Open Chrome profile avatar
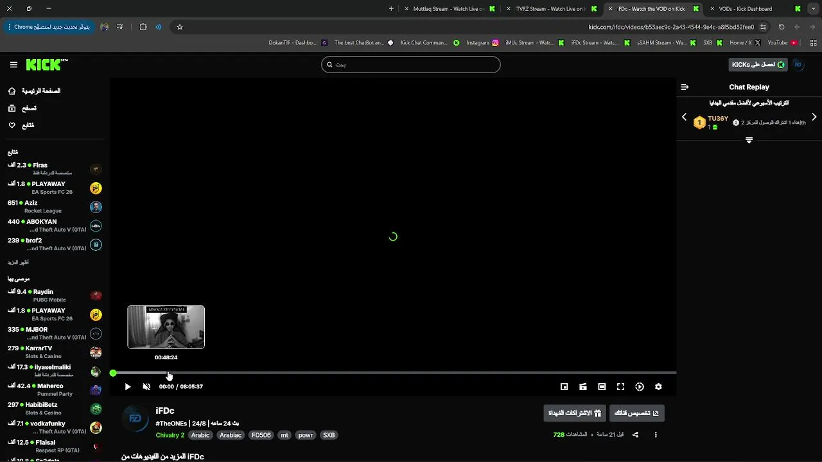The height and width of the screenshot is (462, 822). coord(105,27)
